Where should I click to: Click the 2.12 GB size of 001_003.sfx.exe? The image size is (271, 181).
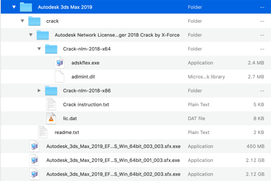[x=255, y=160]
